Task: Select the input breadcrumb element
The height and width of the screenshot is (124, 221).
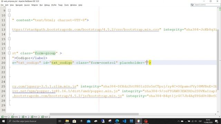Action: click(x=45, y=117)
